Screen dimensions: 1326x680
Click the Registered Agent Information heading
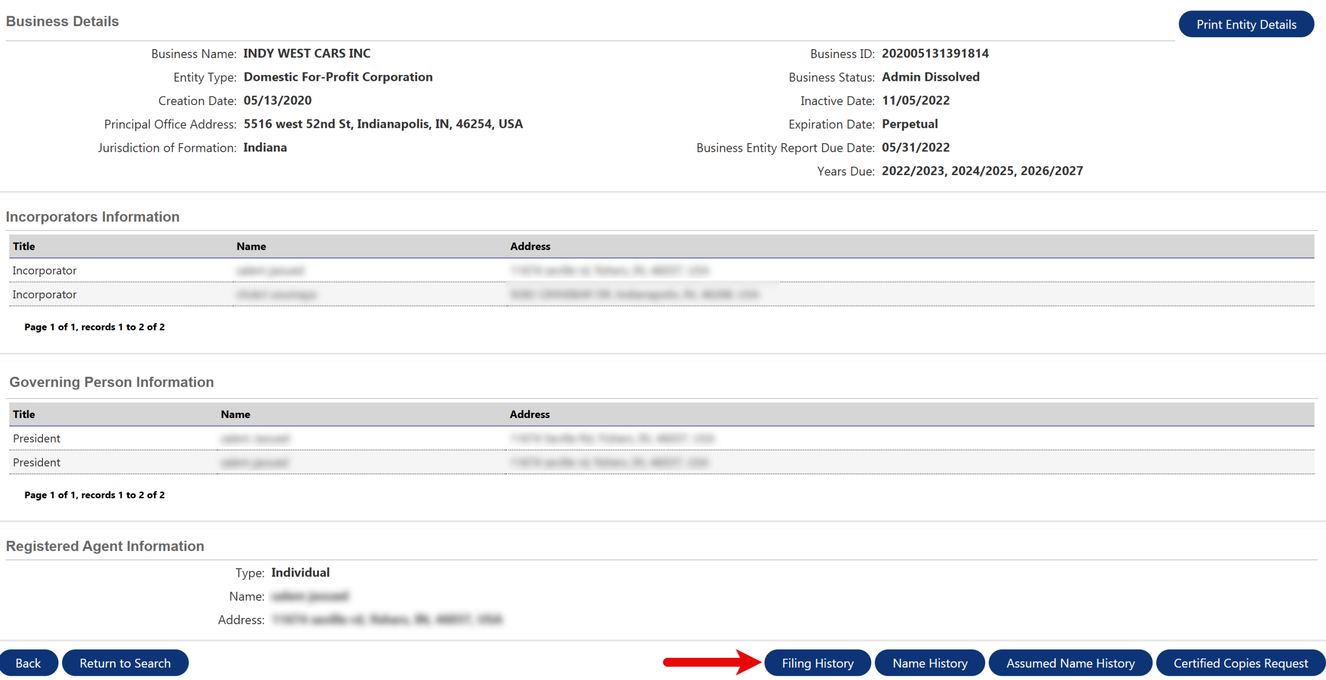[105, 546]
